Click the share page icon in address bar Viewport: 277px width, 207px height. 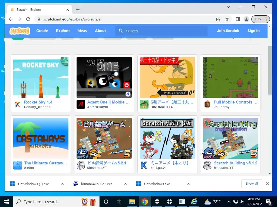pyautogui.click(x=218, y=19)
